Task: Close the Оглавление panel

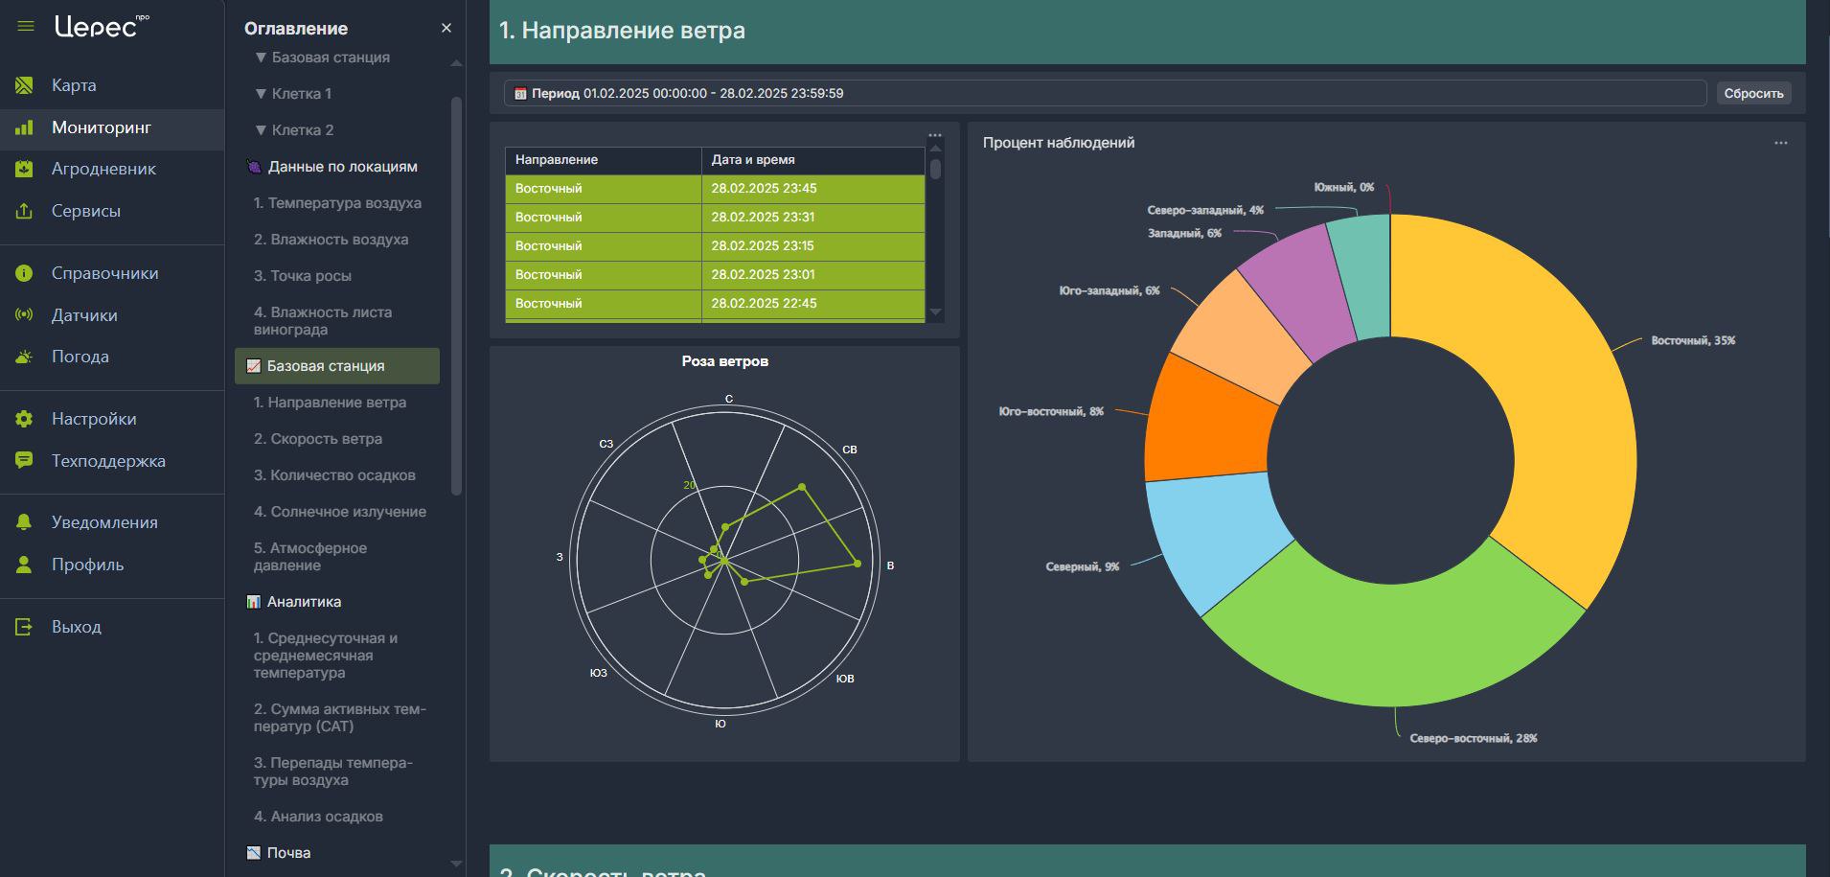Action: point(446,29)
